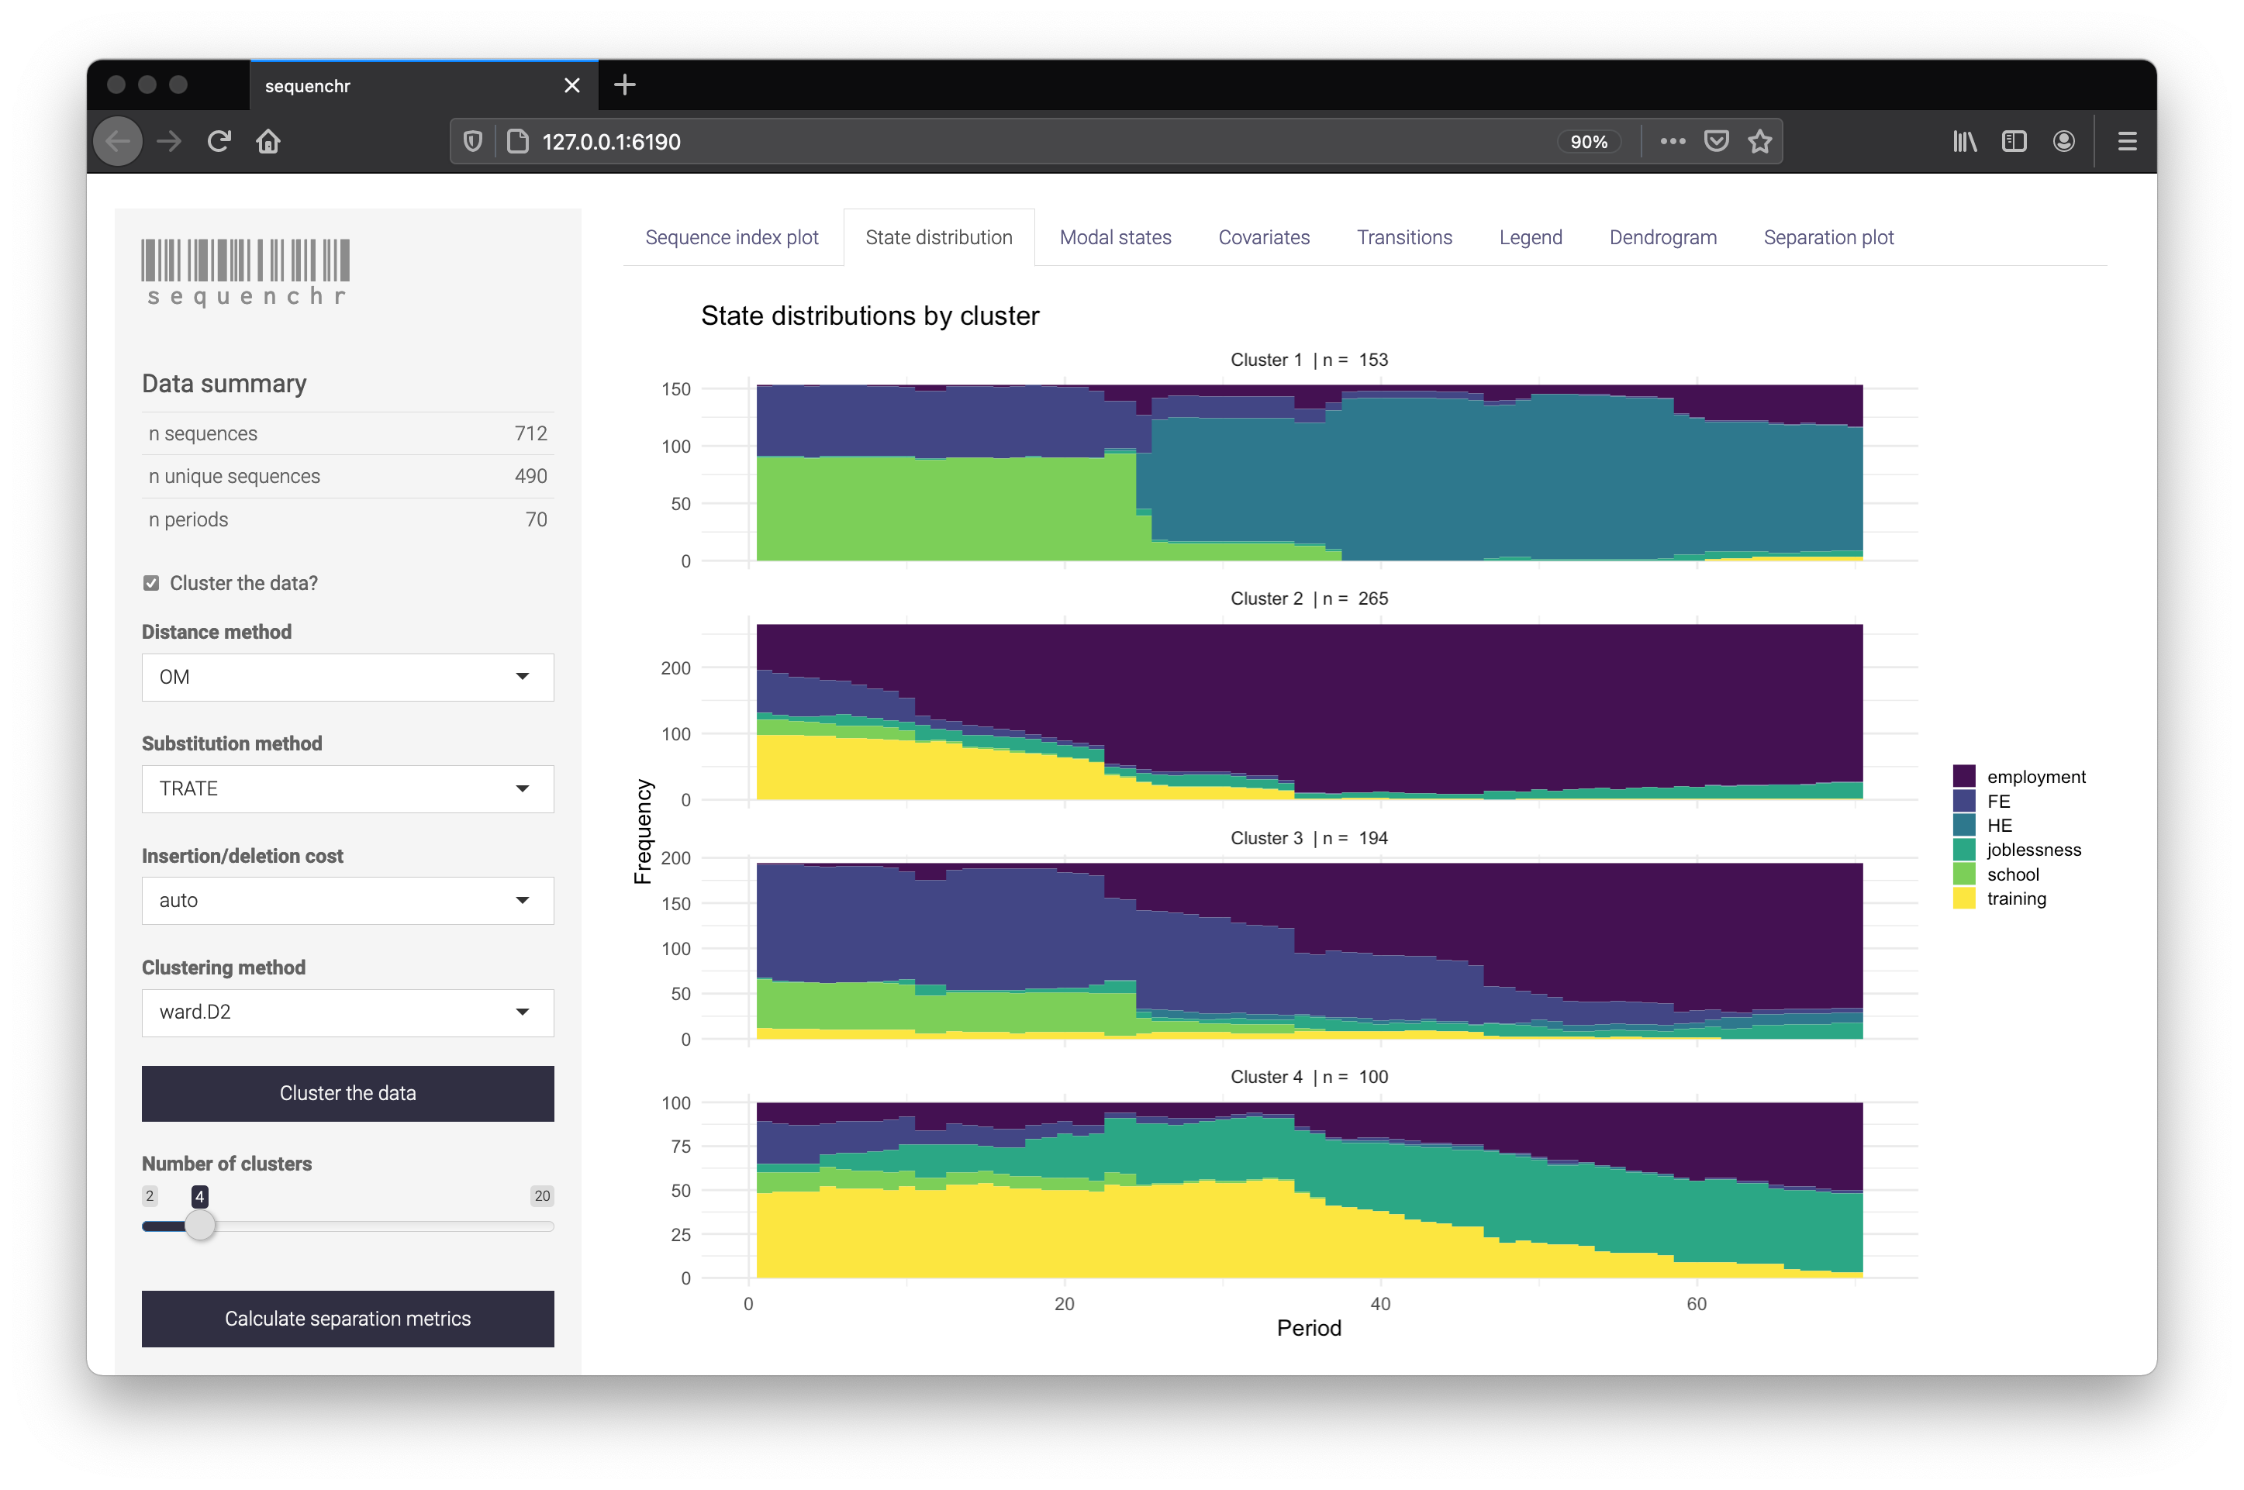Open the Clustering method ward.D2 dropdown

(x=348, y=1012)
